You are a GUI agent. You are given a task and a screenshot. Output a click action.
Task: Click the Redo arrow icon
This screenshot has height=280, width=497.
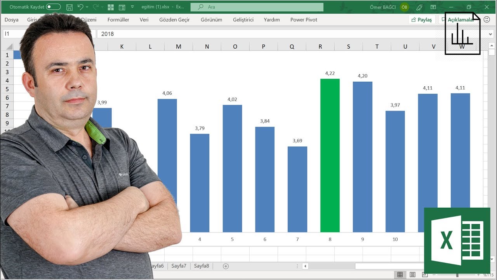click(x=96, y=7)
